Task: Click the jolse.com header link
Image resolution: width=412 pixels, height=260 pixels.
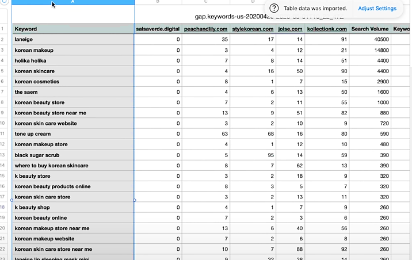Action: coord(290,29)
